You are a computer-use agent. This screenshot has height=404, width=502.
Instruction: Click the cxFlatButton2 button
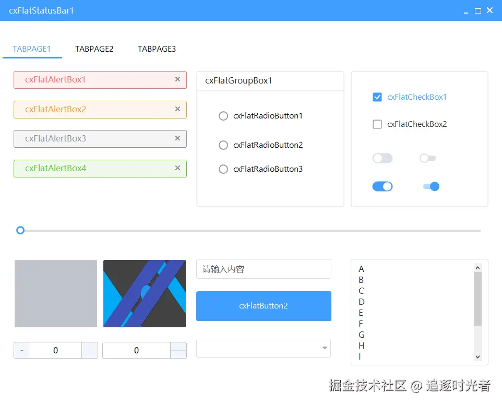click(x=264, y=306)
